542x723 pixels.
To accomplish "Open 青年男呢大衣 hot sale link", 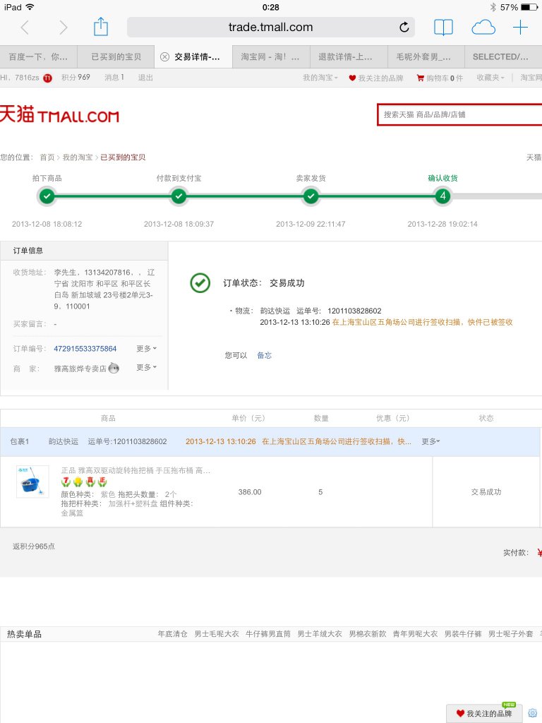I will (x=415, y=634).
